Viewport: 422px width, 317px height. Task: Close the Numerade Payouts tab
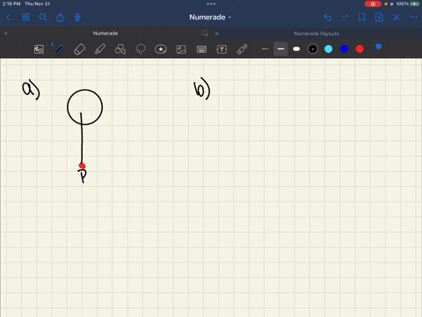[217, 33]
